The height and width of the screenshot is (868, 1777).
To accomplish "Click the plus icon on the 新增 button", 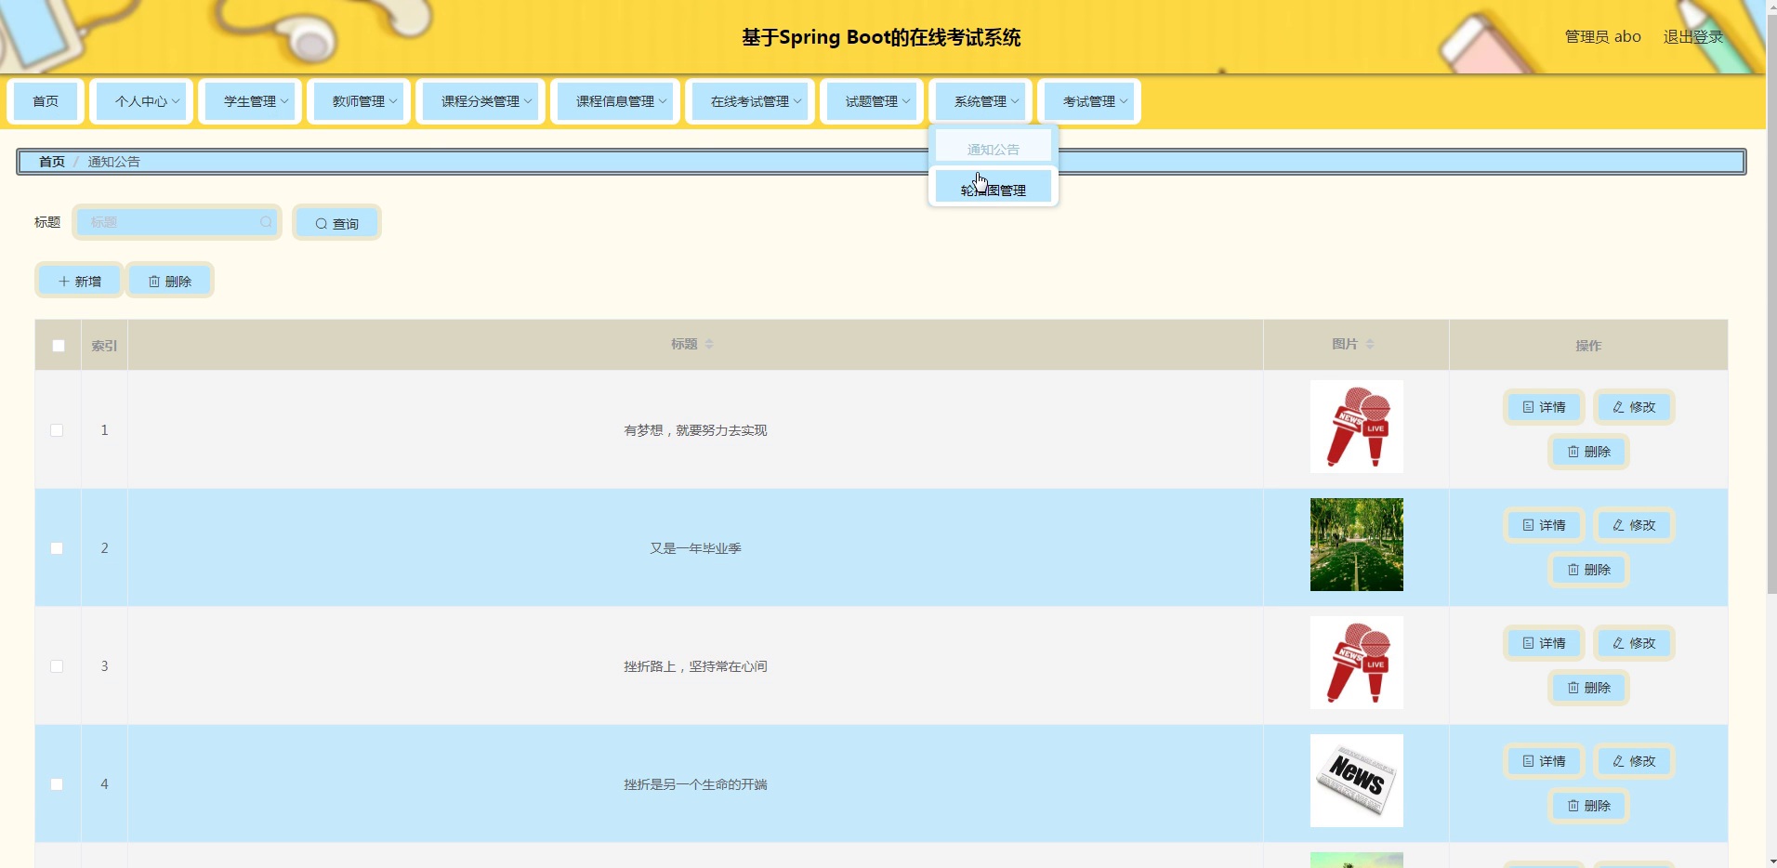I will (x=64, y=282).
